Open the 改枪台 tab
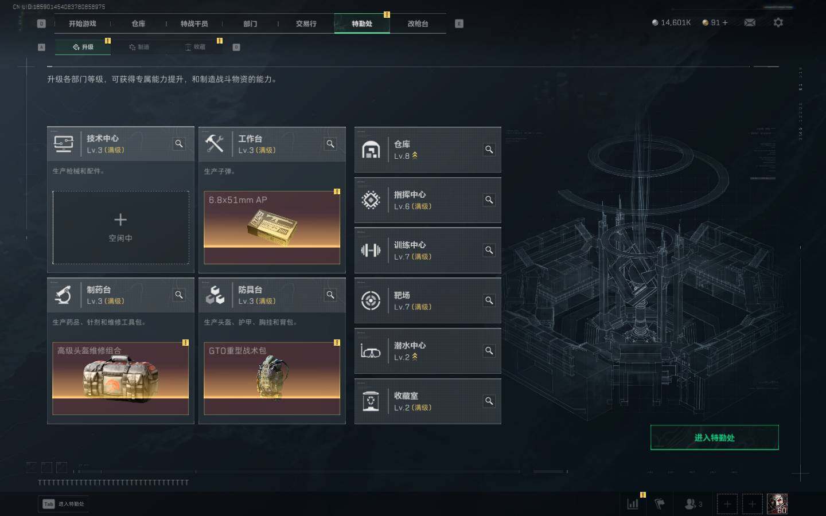The height and width of the screenshot is (516, 826). click(418, 24)
